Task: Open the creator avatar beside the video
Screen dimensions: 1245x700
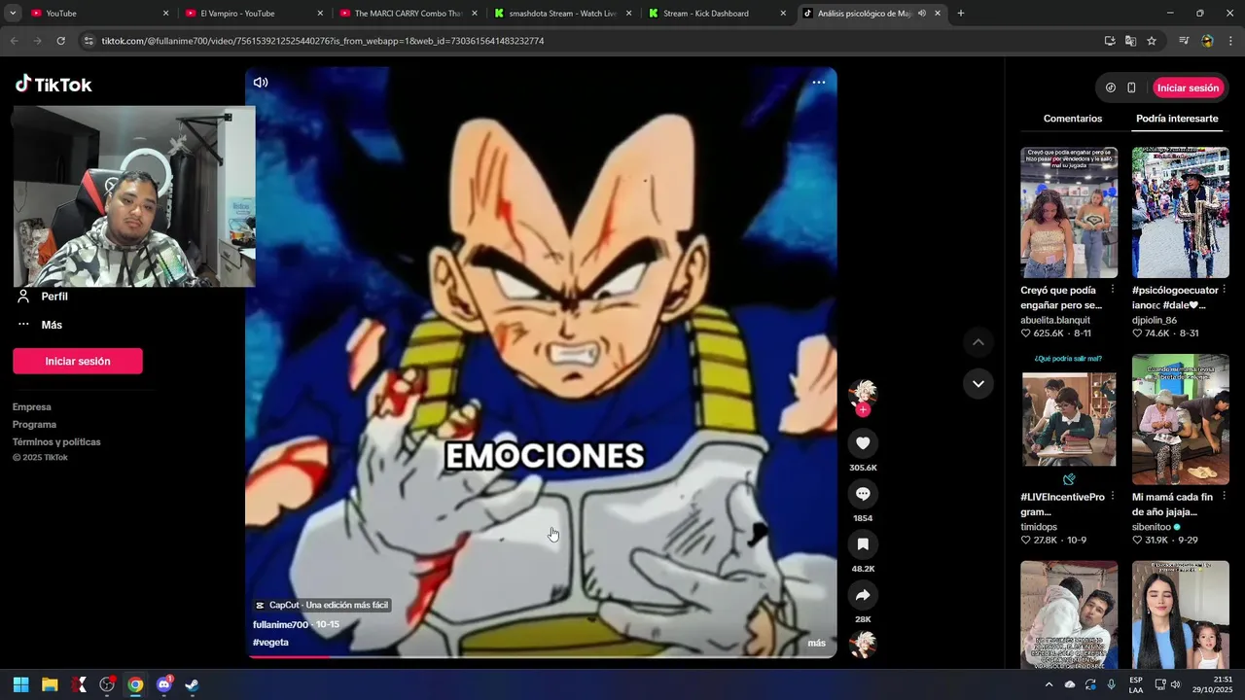Action: click(x=863, y=394)
